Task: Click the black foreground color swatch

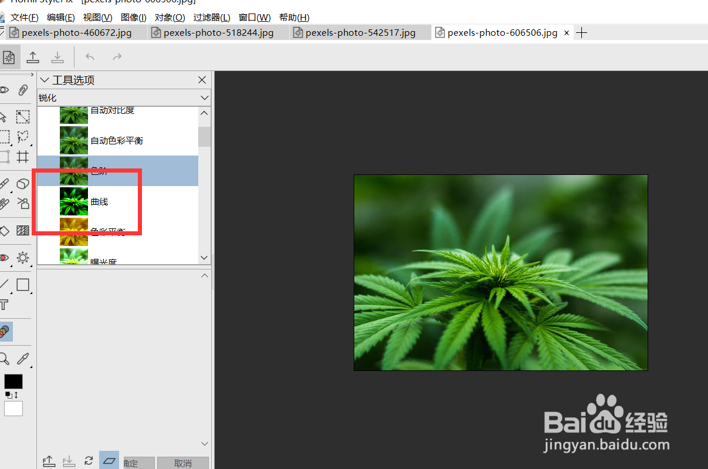Action: pos(13,382)
